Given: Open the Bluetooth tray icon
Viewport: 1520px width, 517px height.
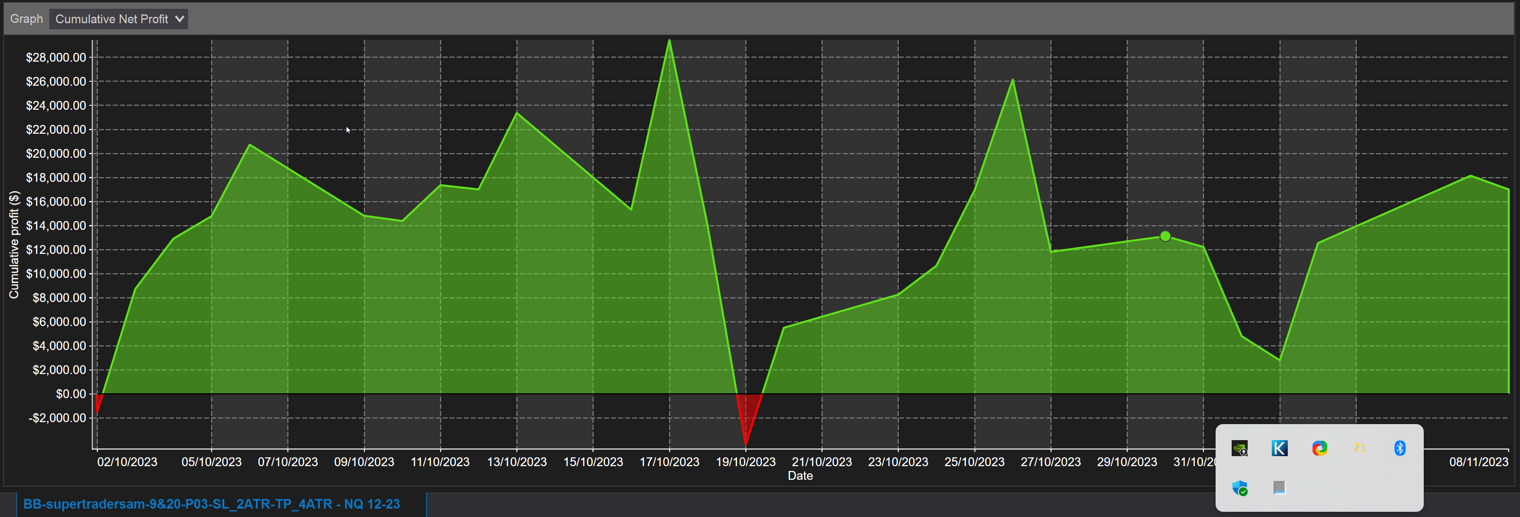Looking at the screenshot, I should point(1400,448).
